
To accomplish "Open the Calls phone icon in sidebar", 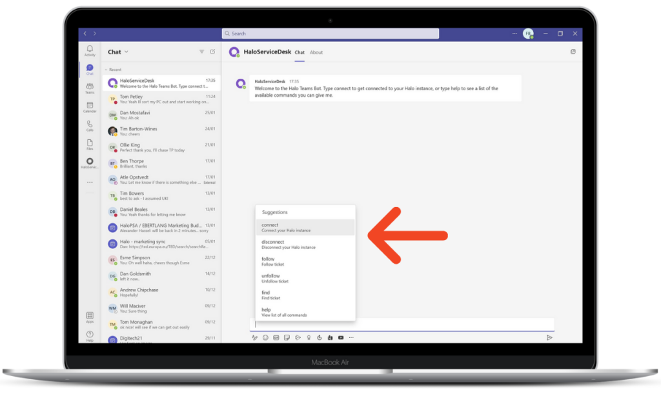I will (x=90, y=126).
